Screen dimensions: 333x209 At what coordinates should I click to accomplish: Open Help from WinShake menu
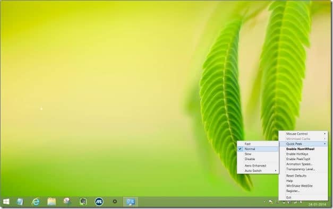[x=303, y=181]
